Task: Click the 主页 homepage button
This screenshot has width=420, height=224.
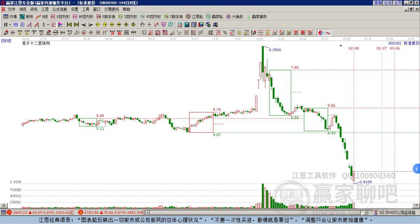Action: [398, 3]
